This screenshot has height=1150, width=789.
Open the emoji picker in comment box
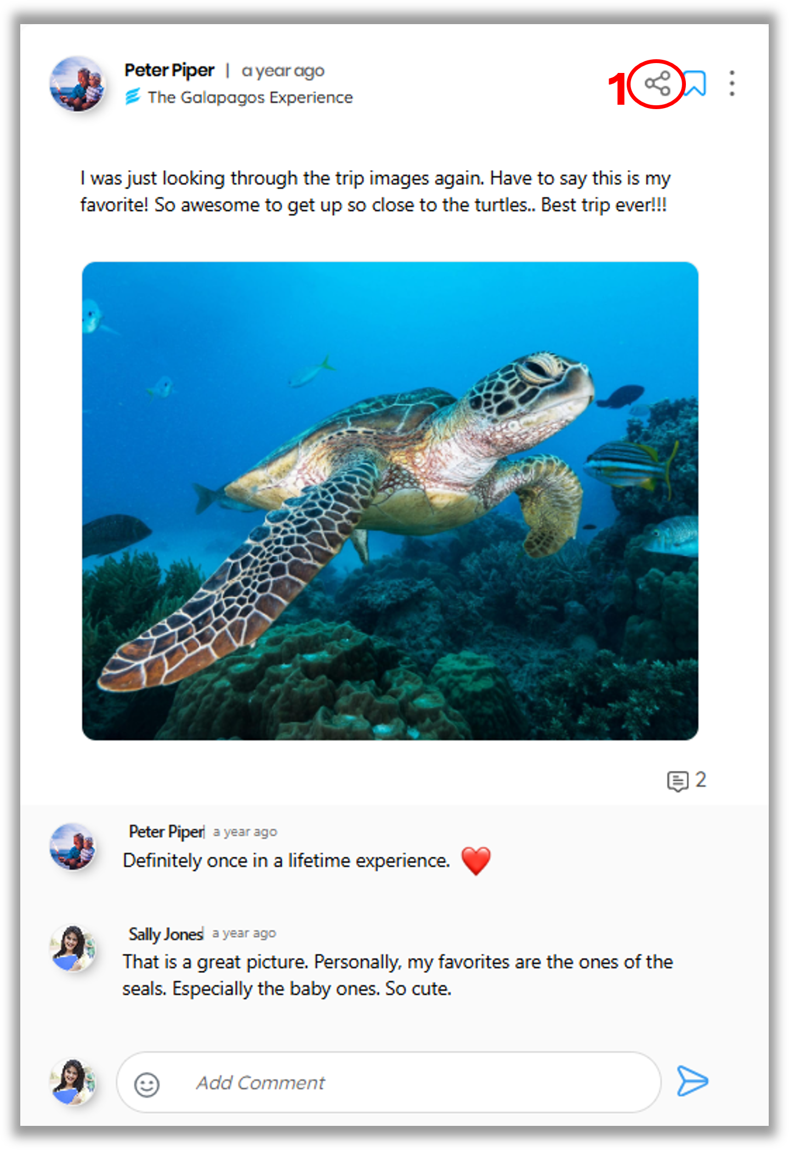point(147,1084)
